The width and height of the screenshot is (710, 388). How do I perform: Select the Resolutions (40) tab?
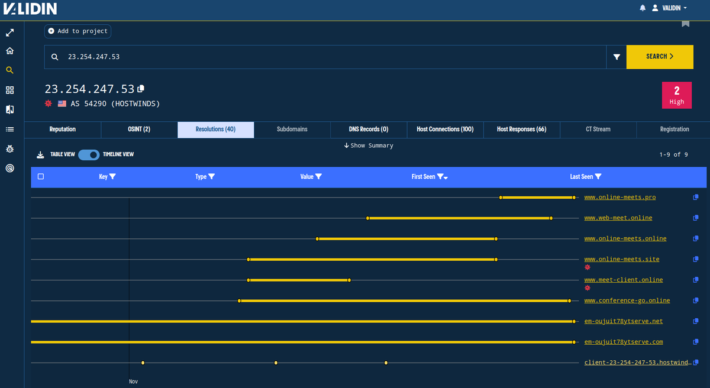(216, 130)
